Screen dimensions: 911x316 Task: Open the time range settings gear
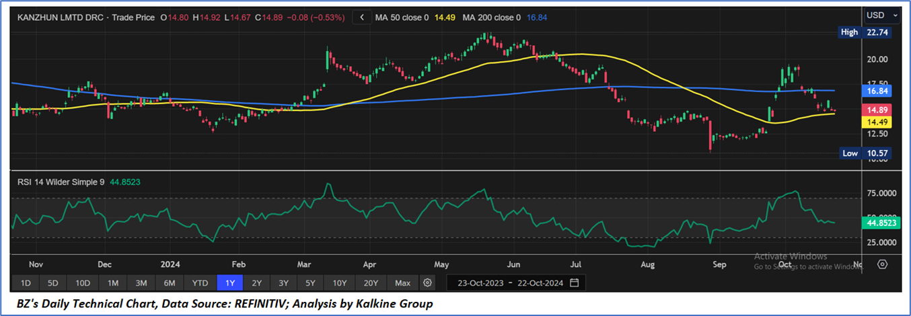[x=428, y=282]
